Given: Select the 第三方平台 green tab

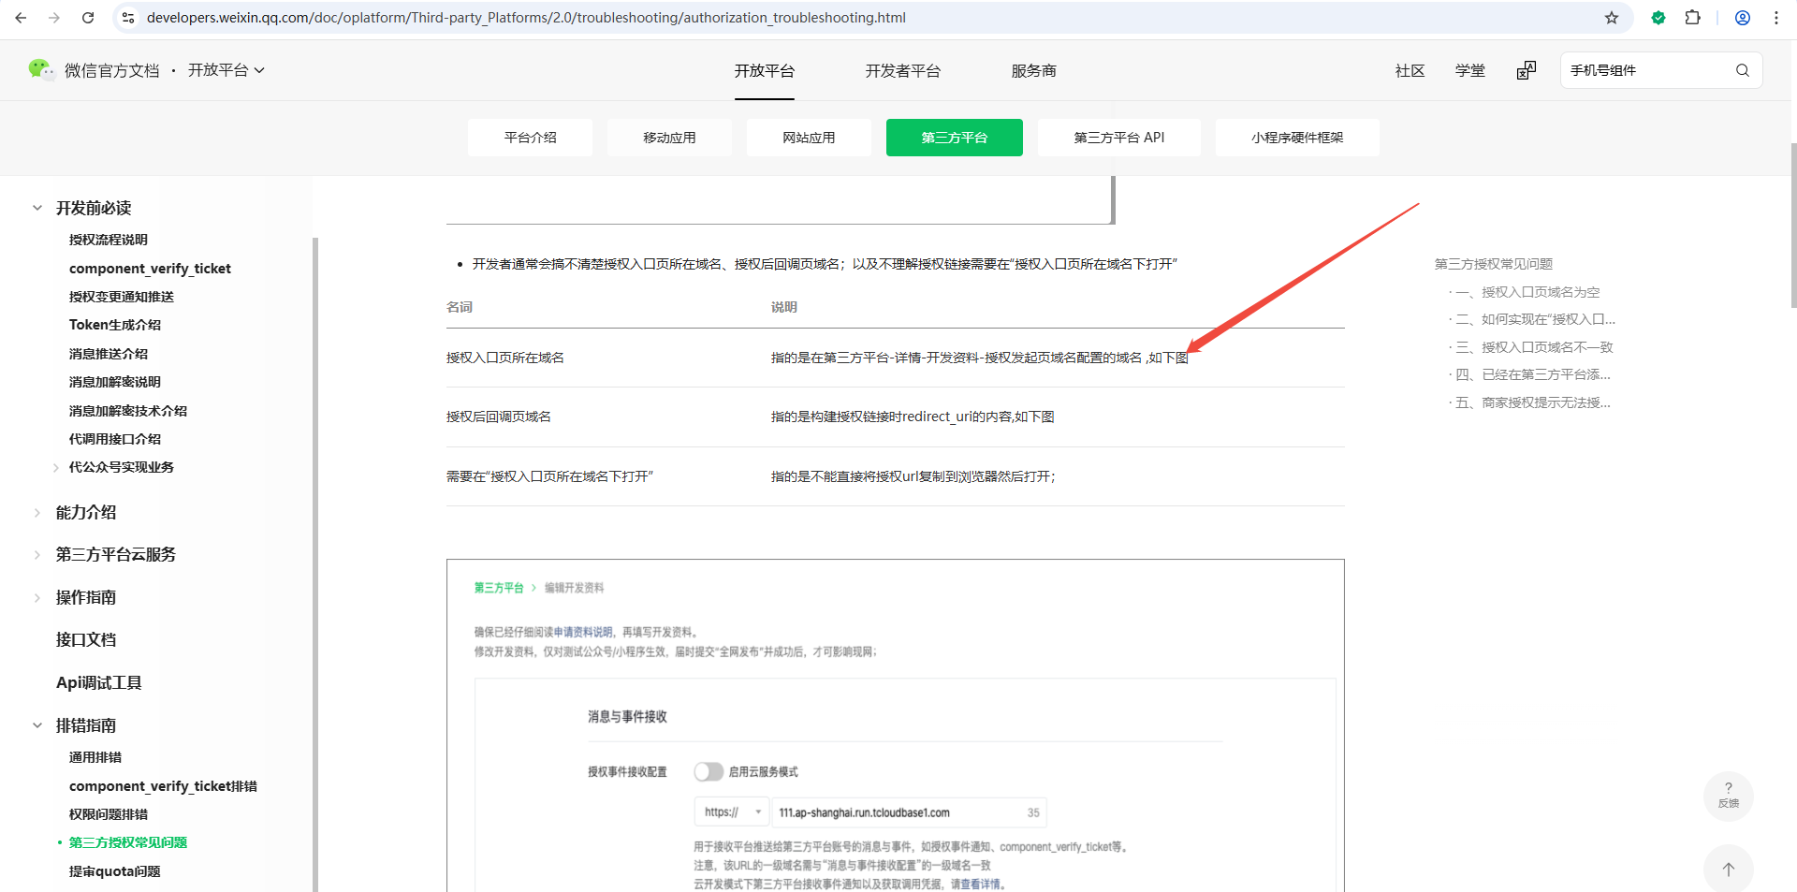Looking at the screenshot, I should point(955,138).
